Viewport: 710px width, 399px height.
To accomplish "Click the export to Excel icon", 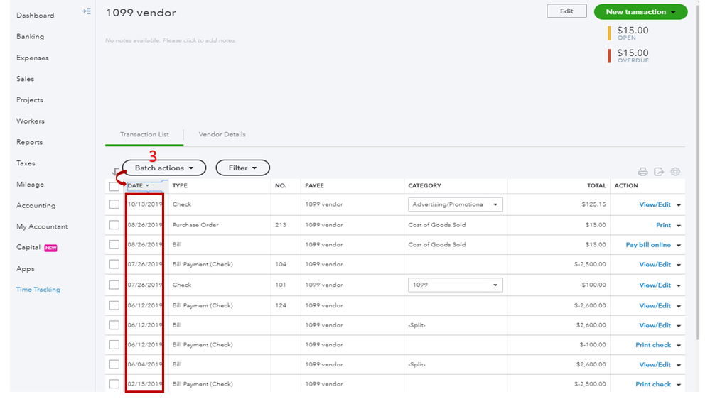I will (x=659, y=172).
